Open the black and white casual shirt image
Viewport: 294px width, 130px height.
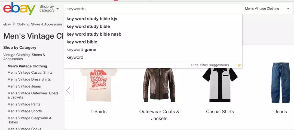click(x=220, y=85)
